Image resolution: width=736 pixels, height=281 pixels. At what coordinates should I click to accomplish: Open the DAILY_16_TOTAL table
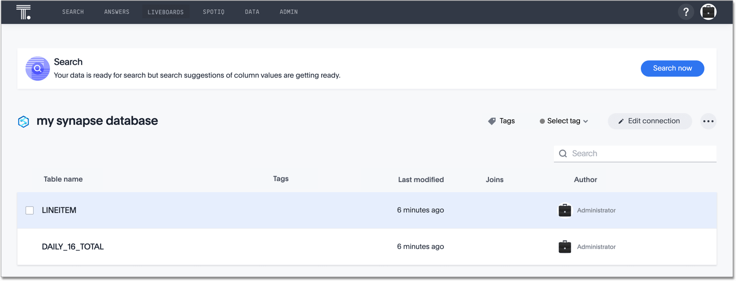click(x=73, y=247)
